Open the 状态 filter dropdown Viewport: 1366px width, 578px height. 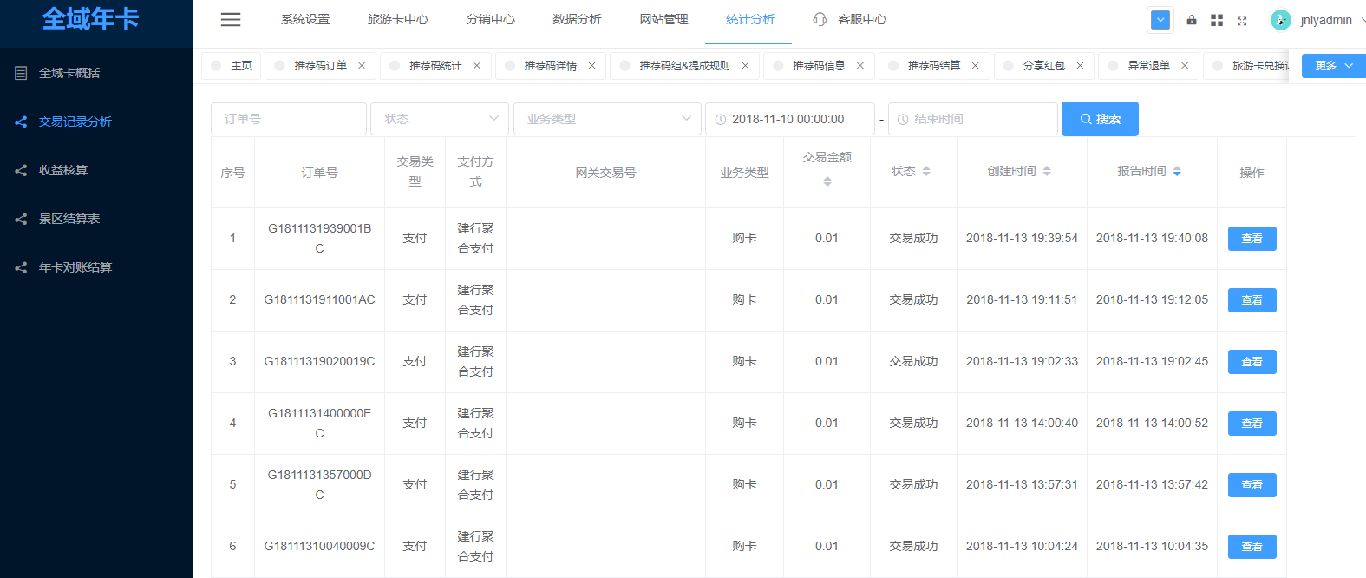pyautogui.click(x=441, y=119)
